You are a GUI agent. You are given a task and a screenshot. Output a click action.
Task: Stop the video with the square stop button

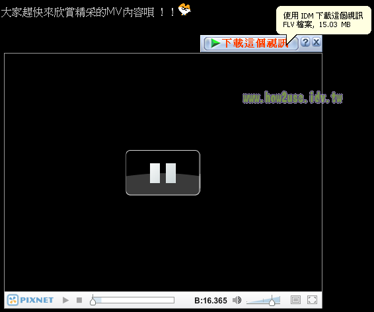tap(79, 300)
